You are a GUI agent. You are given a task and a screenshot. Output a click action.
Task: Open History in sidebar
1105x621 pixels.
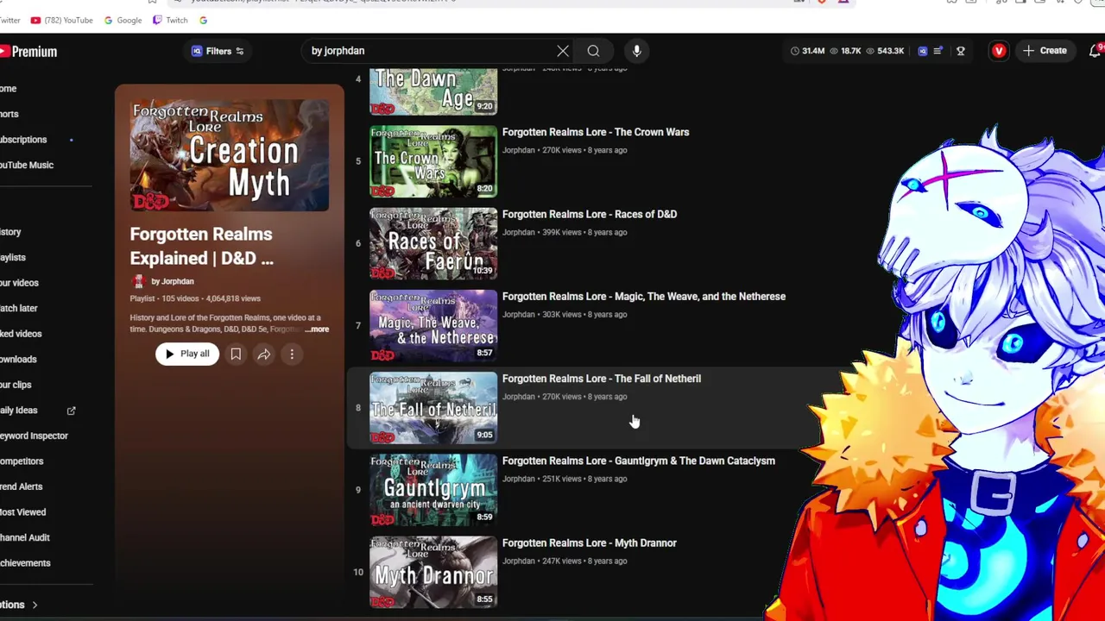coord(11,231)
